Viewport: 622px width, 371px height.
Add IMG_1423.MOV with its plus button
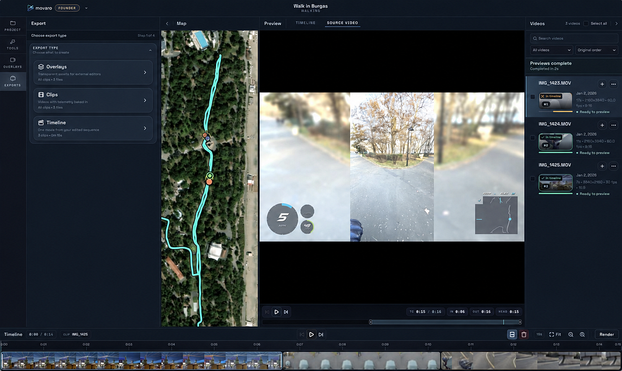click(x=602, y=84)
